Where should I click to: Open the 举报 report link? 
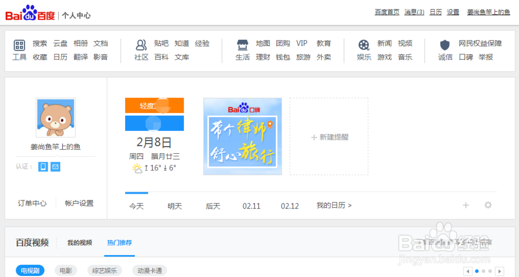[486, 57]
